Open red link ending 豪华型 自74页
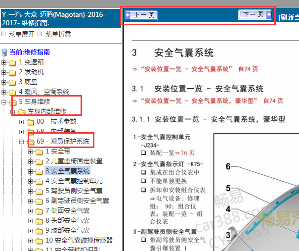Image resolution: width=299 pixels, height=251 pixels. coord(208,100)
